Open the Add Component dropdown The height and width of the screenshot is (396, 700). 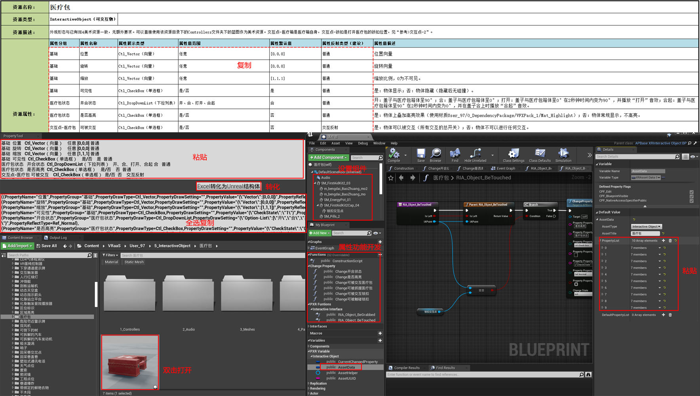click(328, 158)
